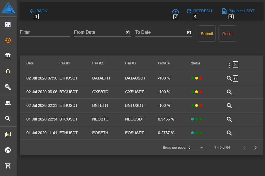Open the globe icon in sidebar

pyautogui.click(x=8, y=150)
